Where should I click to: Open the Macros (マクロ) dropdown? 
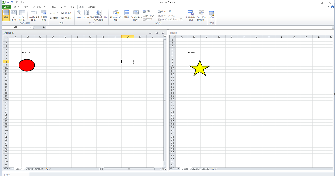[212, 15]
